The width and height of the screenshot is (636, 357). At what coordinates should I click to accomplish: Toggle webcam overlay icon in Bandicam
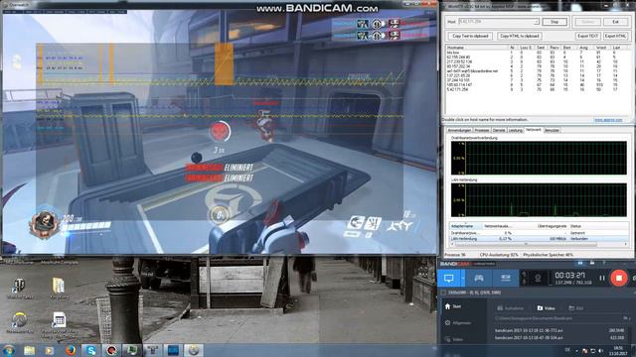(x=538, y=279)
